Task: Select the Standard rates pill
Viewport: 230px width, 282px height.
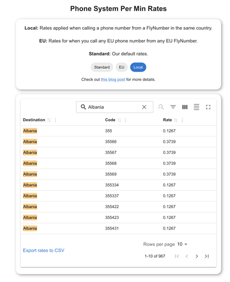Action: (x=102, y=67)
